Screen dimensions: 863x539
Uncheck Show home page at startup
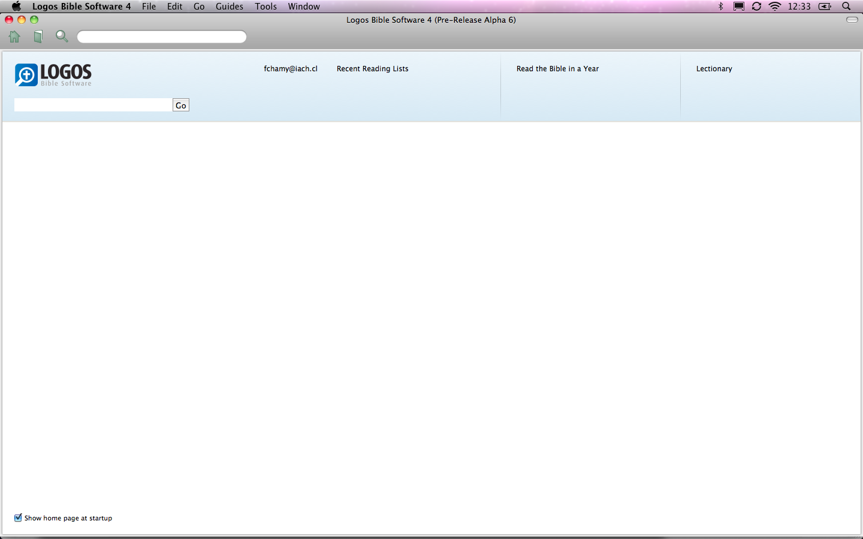[18, 517]
